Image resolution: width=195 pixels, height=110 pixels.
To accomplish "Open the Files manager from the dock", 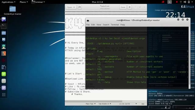I will 4,33.
